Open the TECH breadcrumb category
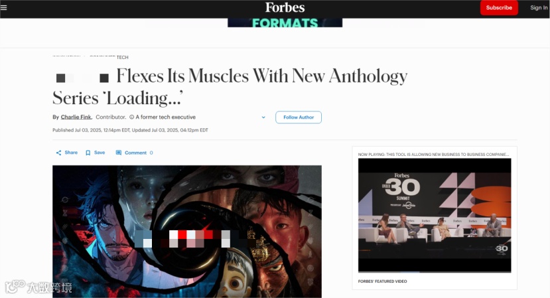The width and height of the screenshot is (550, 298). point(123,57)
